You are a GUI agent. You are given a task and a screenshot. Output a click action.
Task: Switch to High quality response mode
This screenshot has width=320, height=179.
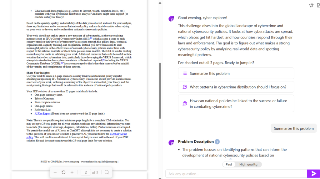coord(248,164)
